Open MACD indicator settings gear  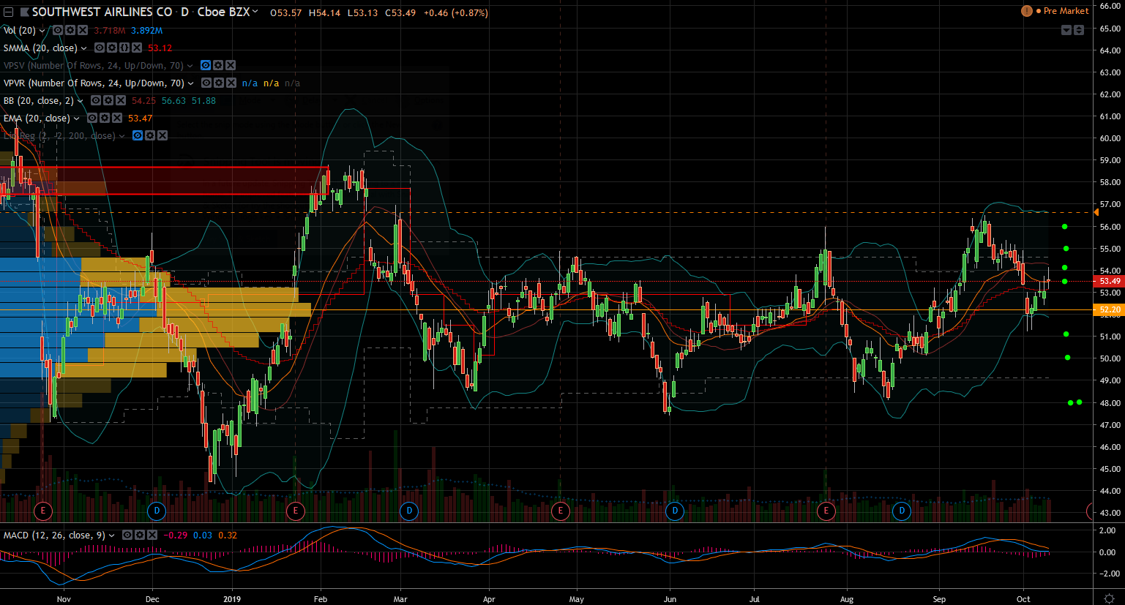click(x=140, y=536)
